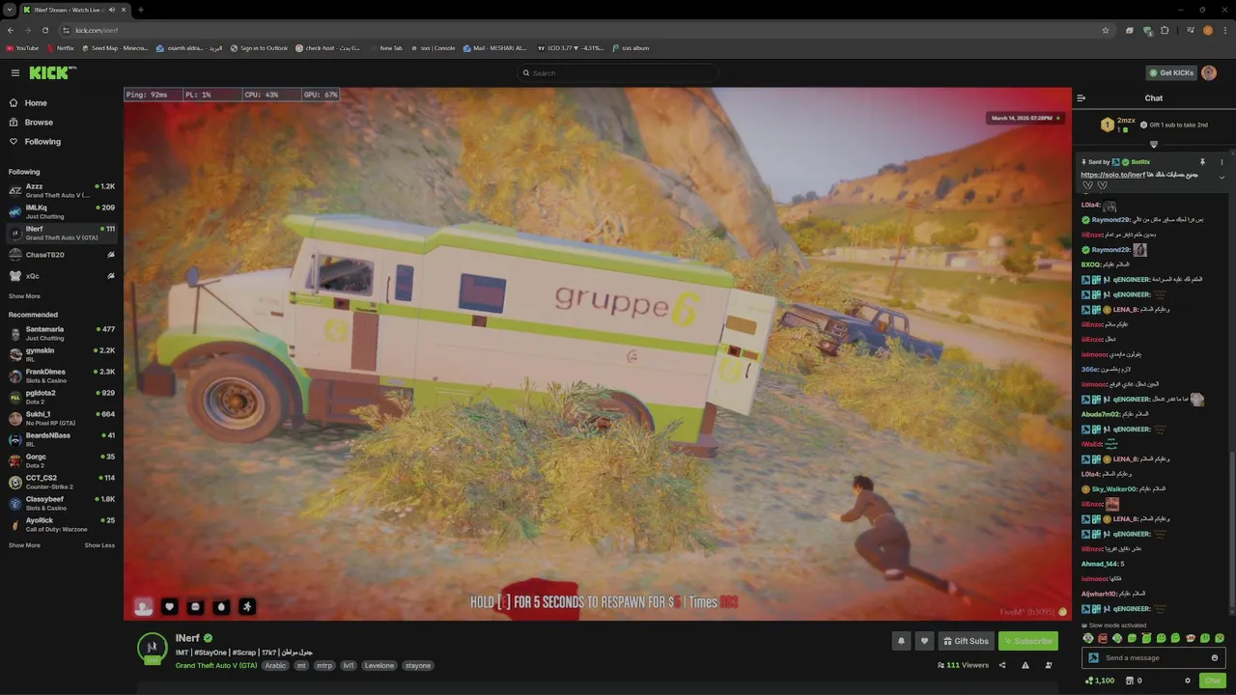Image resolution: width=1236 pixels, height=695 pixels.
Task: Go to Home in the sidebar
Action: click(28, 103)
